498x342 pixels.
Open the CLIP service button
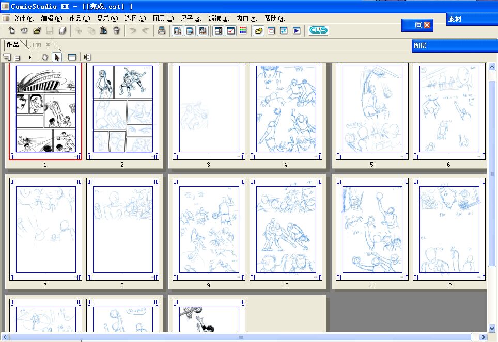tap(318, 30)
